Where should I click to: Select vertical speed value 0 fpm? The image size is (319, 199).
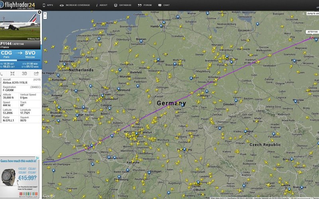click(24, 98)
